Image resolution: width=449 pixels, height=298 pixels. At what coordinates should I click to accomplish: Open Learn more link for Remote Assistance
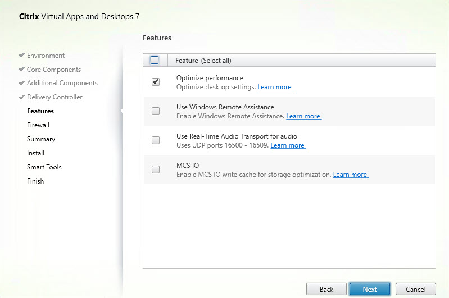[x=303, y=116]
